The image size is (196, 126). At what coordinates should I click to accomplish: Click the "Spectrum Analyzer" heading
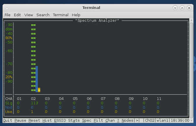(x=97, y=21)
